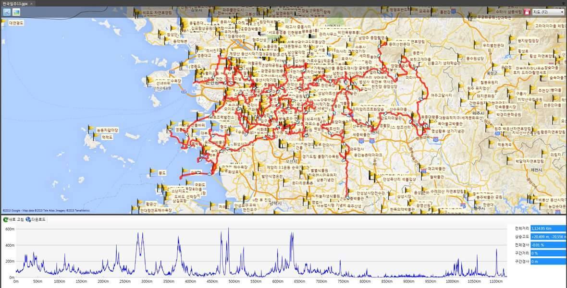
Task: Click the 덕적도 waypoint flag
Action: coord(96,136)
